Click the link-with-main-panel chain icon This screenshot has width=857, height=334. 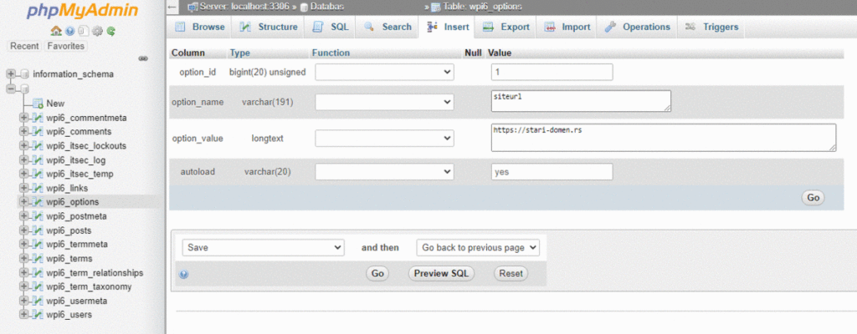[x=143, y=58]
